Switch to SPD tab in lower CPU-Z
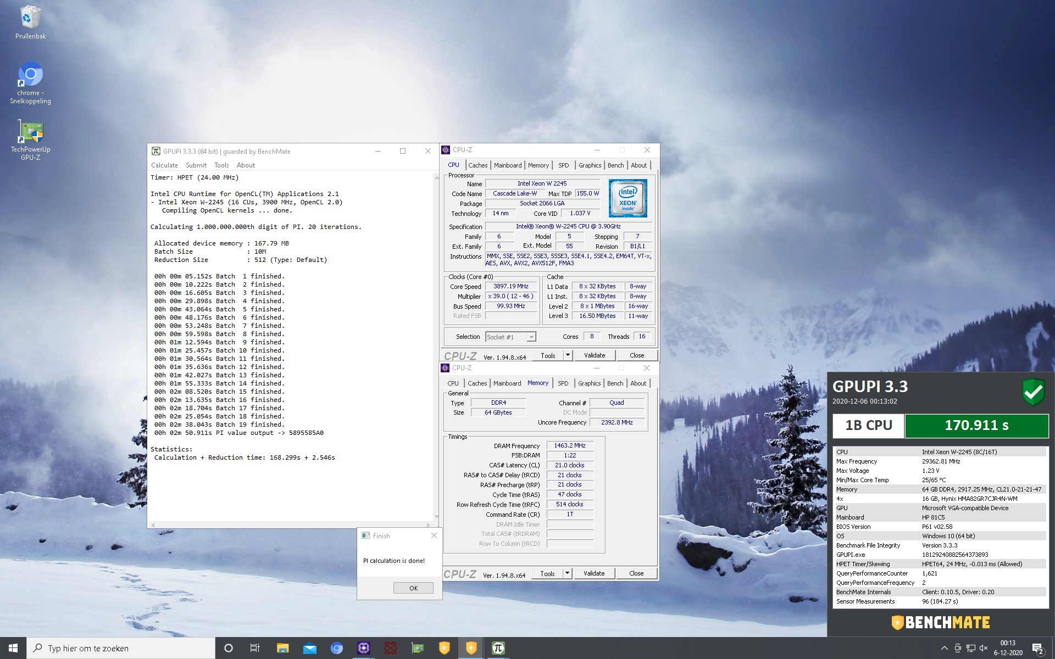Image resolution: width=1055 pixels, height=659 pixels. 563,383
